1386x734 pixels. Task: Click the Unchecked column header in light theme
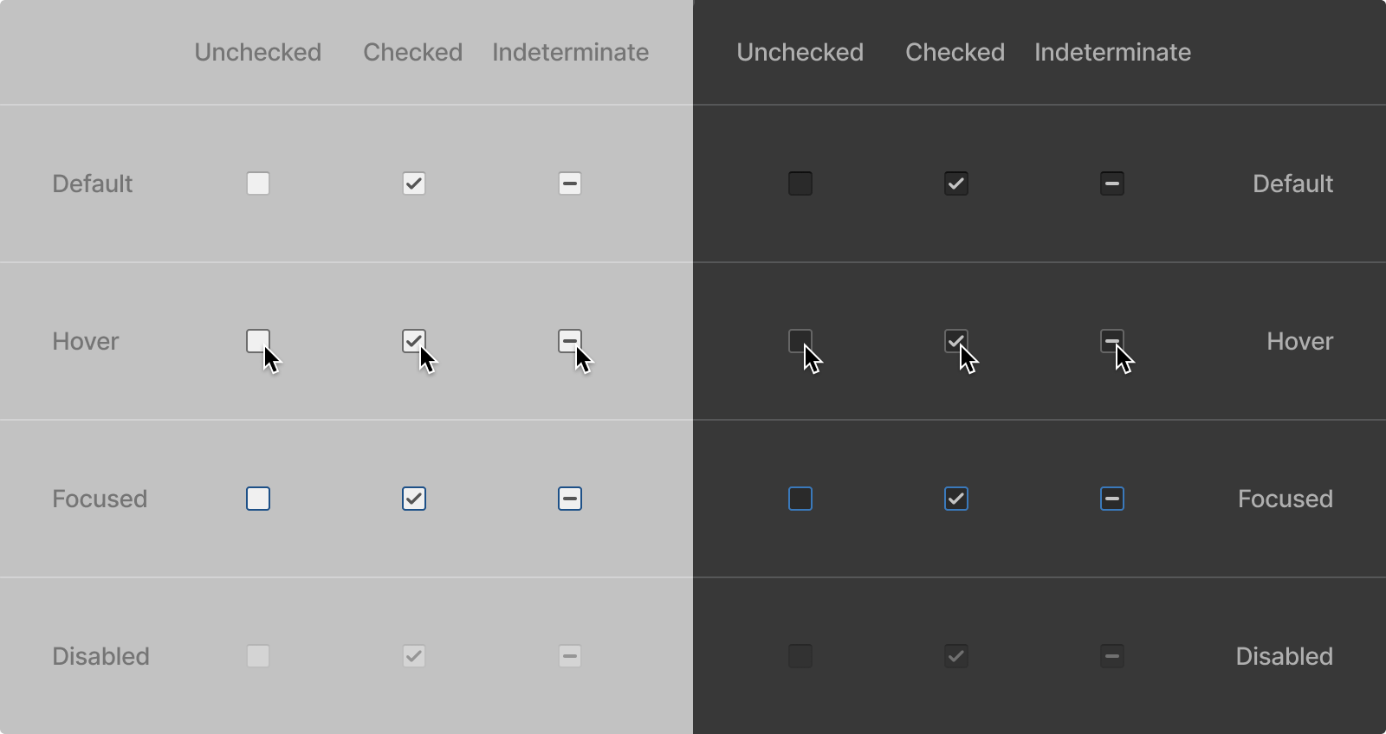(x=257, y=52)
